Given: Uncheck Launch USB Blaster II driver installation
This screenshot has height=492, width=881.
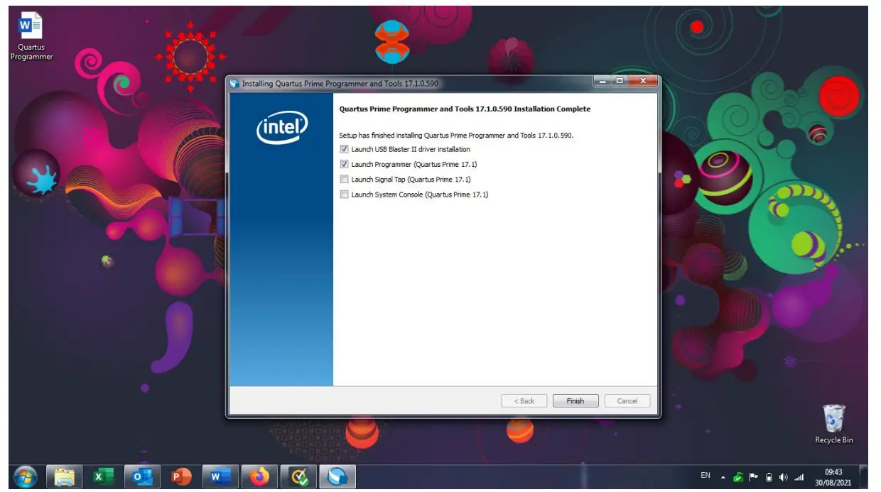Looking at the screenshot, I should coord(345,149).
